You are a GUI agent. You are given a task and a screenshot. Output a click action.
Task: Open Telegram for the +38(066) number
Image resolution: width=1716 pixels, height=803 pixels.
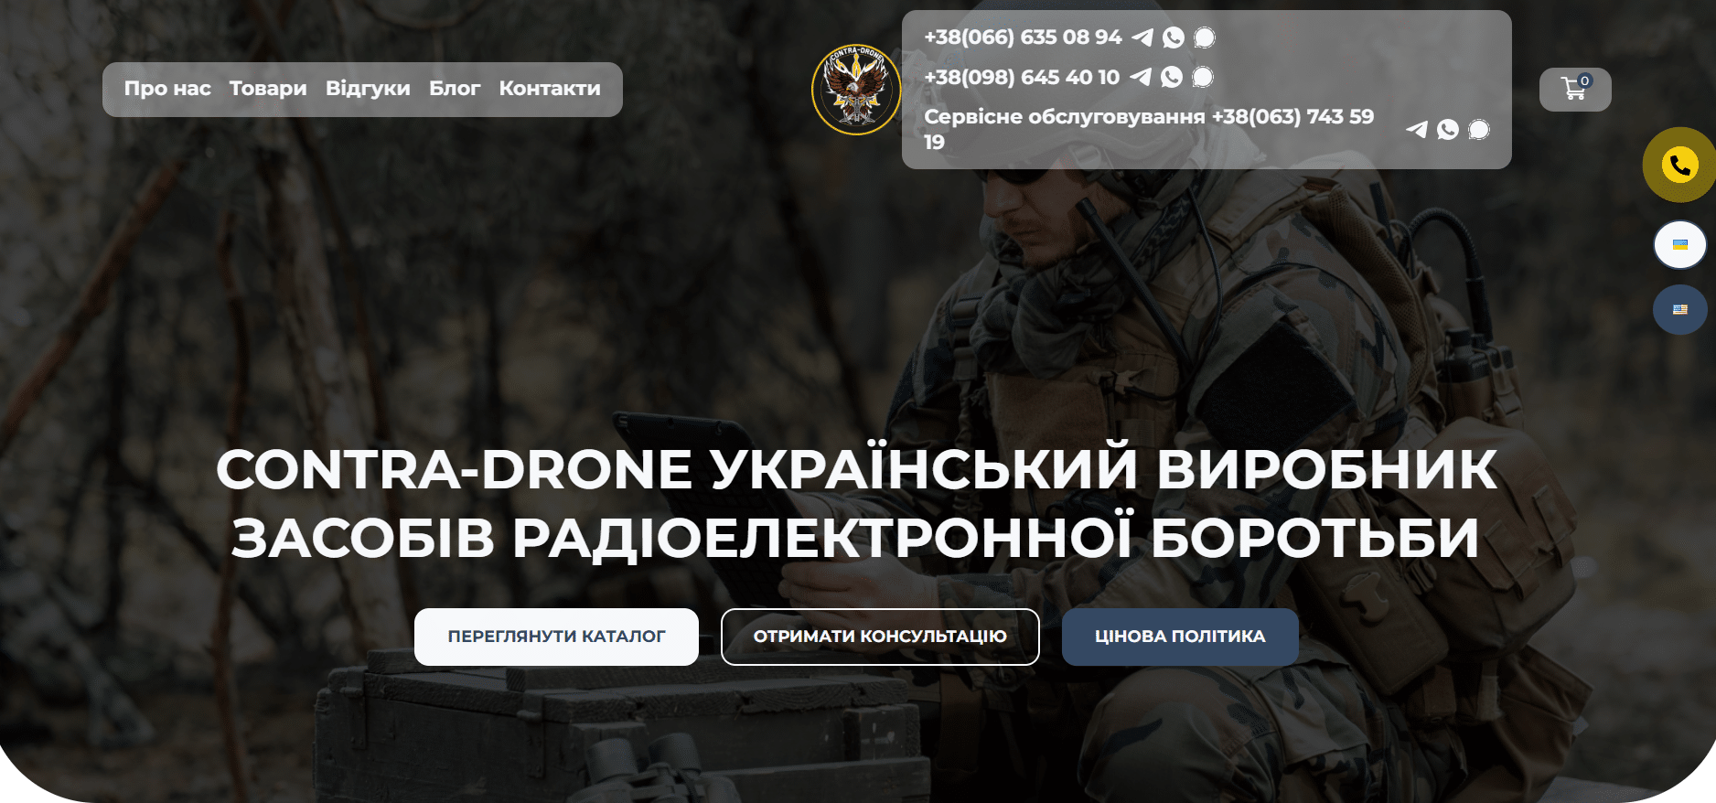(1142, 37)
